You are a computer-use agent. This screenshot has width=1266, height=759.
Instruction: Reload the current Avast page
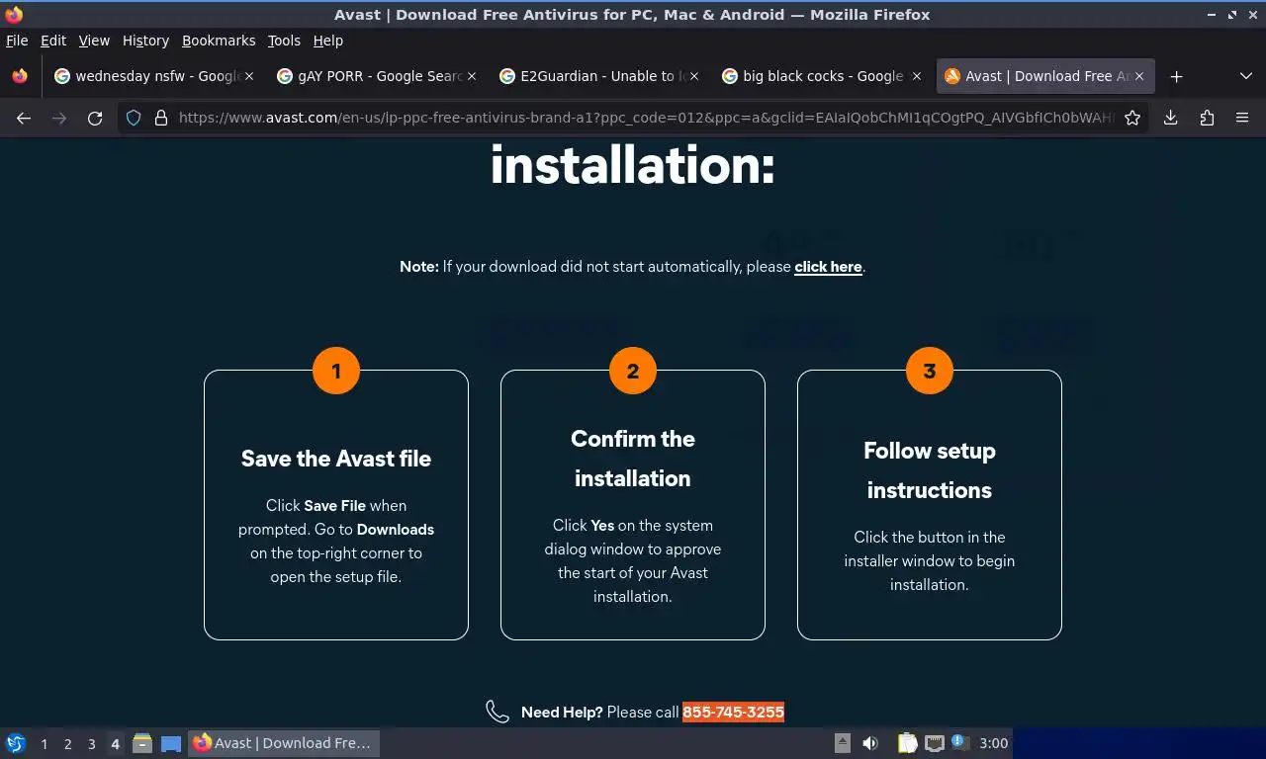click(95, 118)
